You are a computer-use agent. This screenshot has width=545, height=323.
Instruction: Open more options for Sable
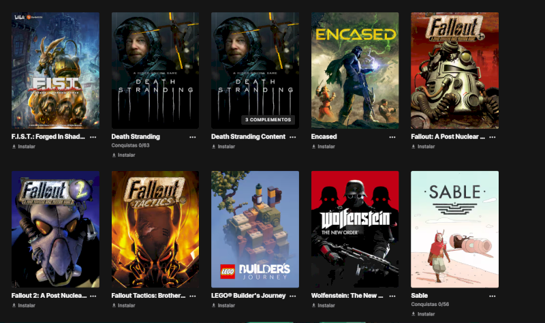[x=493, y=296]
